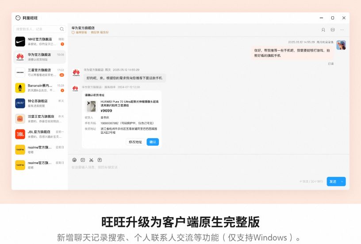Screen dimensions: 361x244
Task: Minimize the 阿里旺旺 window
Action: pyautogui.click(x=321, y=18)
